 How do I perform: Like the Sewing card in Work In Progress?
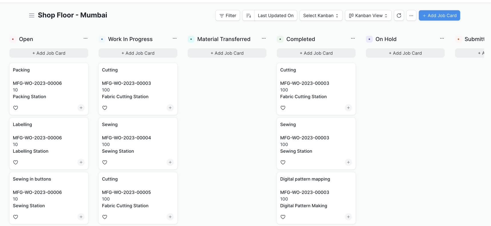105,162
